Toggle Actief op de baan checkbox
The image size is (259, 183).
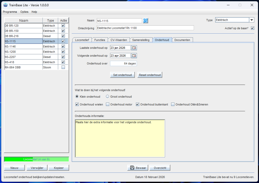tap(252, 28)
